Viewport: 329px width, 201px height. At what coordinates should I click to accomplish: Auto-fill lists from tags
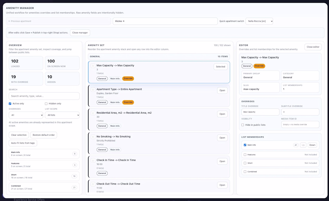pos(23,143)
